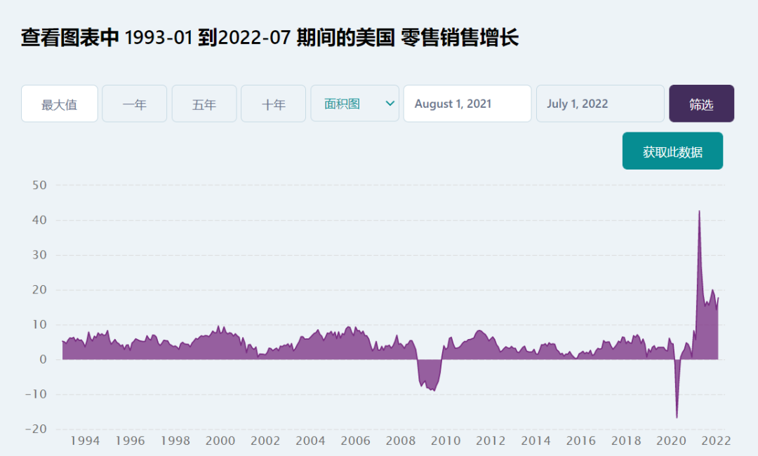
Task: Click the end date field showing July 1, 2022
Action: tap(599, 103)
